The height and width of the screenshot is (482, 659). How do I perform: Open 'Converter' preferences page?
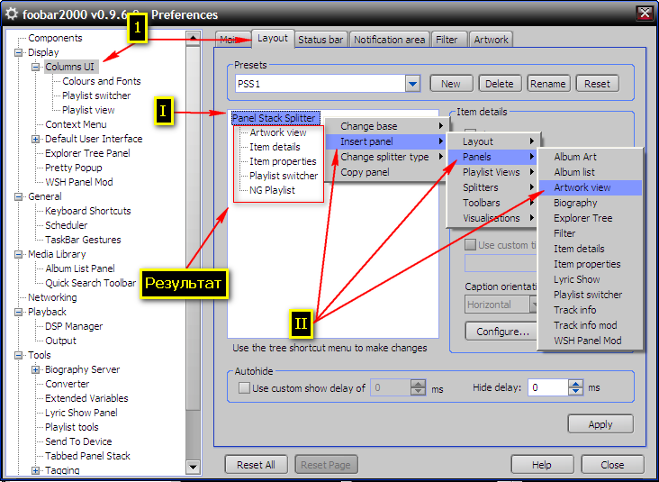click(68, 384)
